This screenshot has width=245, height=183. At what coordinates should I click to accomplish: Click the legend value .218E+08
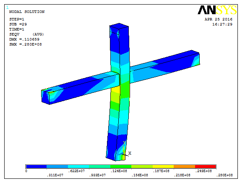[x=182, y=175]
